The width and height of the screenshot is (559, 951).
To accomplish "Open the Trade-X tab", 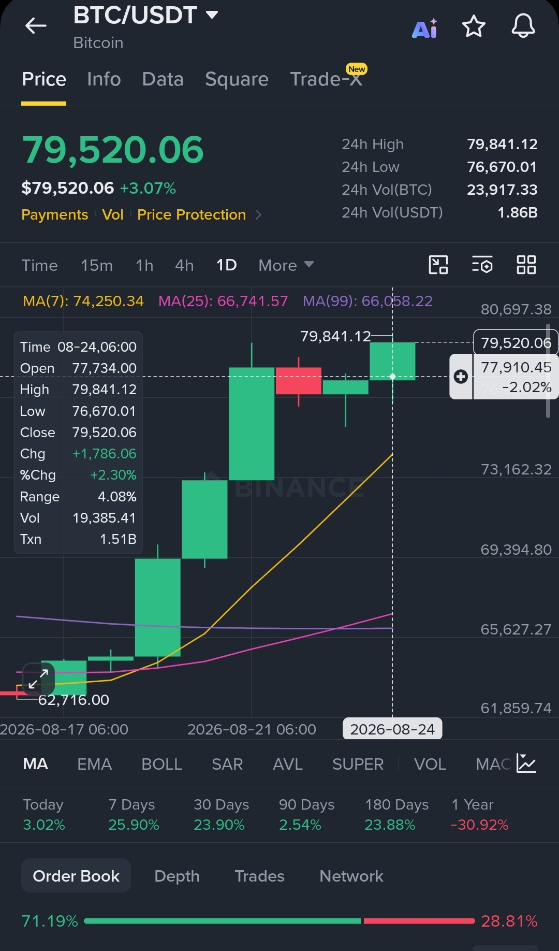I will coord(326,79).
